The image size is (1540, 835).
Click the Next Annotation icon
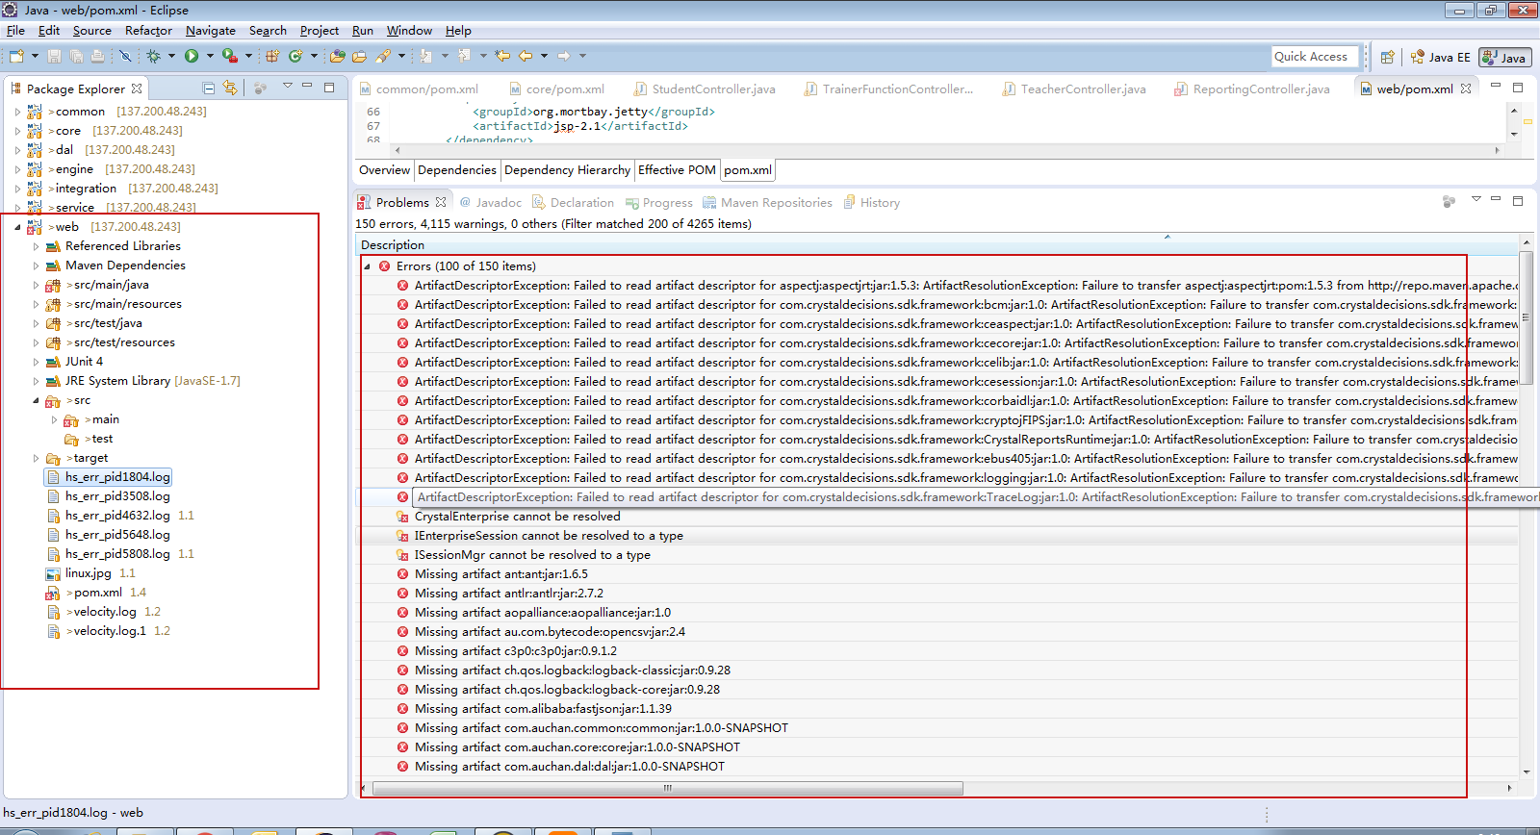click(x=426, y=56)
